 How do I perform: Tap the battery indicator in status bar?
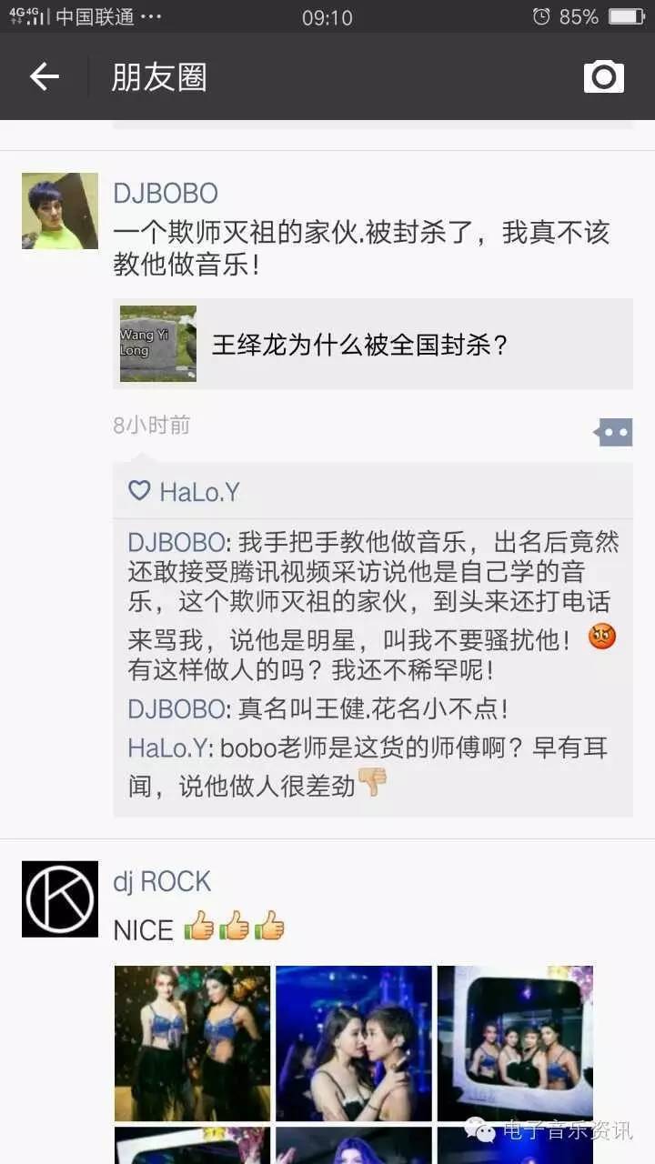(628, 16)
